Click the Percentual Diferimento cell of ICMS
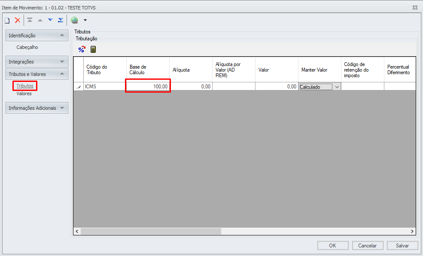423x256 pixels. (400, 87)
